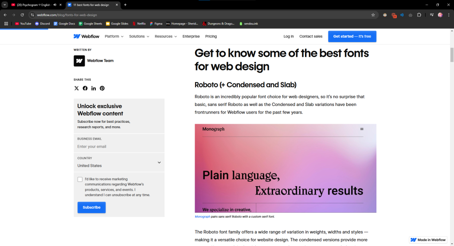Open the YouTube bookmark

coord(23,24)
